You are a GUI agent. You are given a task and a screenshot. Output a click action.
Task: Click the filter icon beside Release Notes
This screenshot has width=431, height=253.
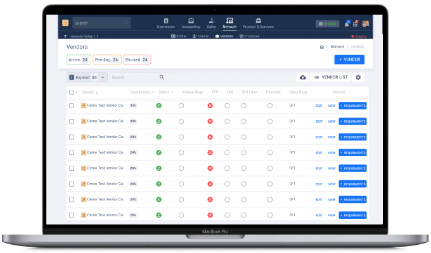click(x=65, y=36)
